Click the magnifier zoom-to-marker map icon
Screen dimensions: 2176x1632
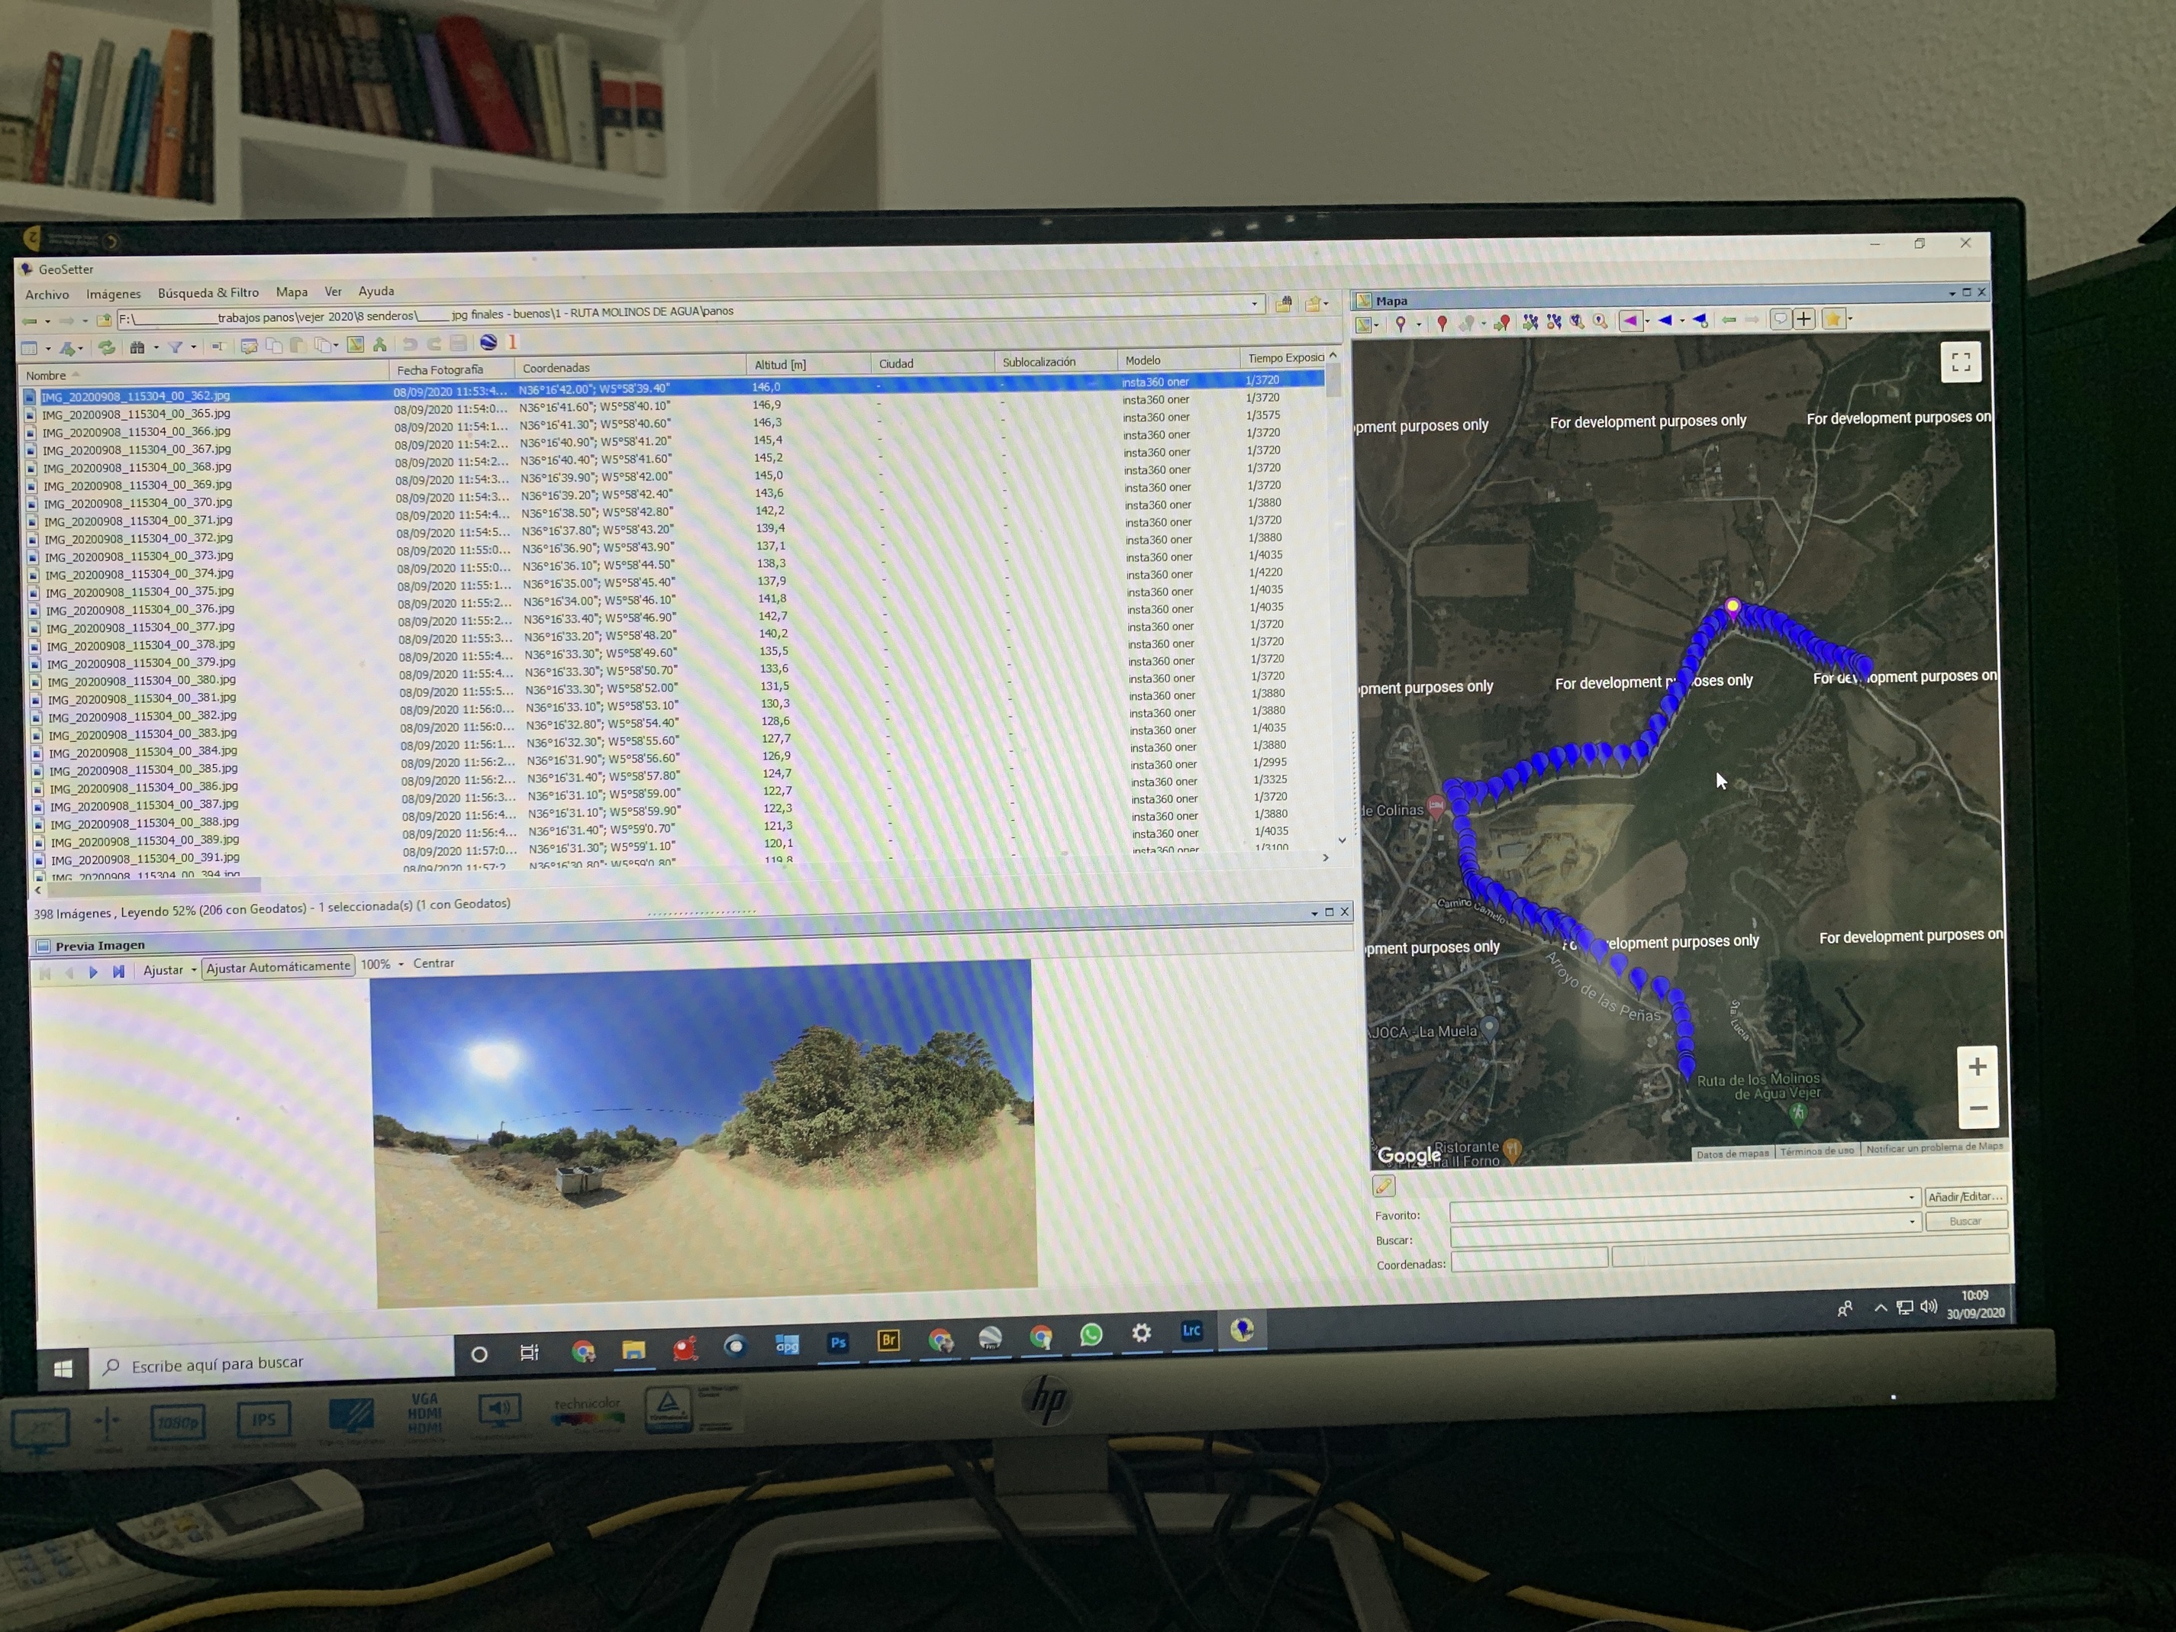(1601, 321)
